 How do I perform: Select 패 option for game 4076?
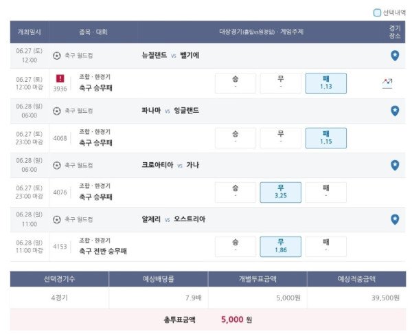(x=325, y=192)
